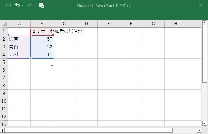Screen dimensions: 208x134
Task: Click the horizontal scrollbar left arrow
Action: tap(2, 130)
